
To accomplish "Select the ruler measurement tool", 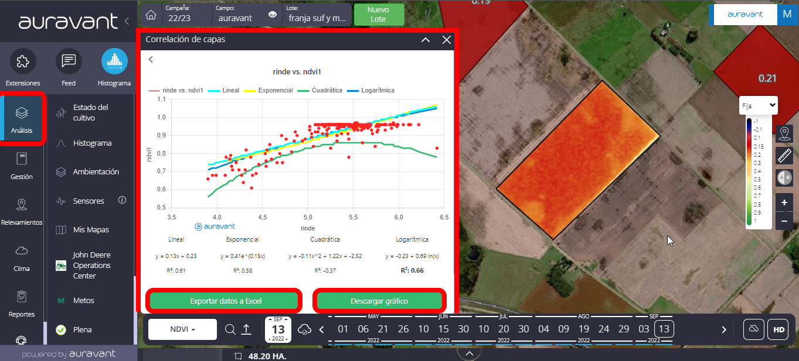I will (x=784, y=156).
